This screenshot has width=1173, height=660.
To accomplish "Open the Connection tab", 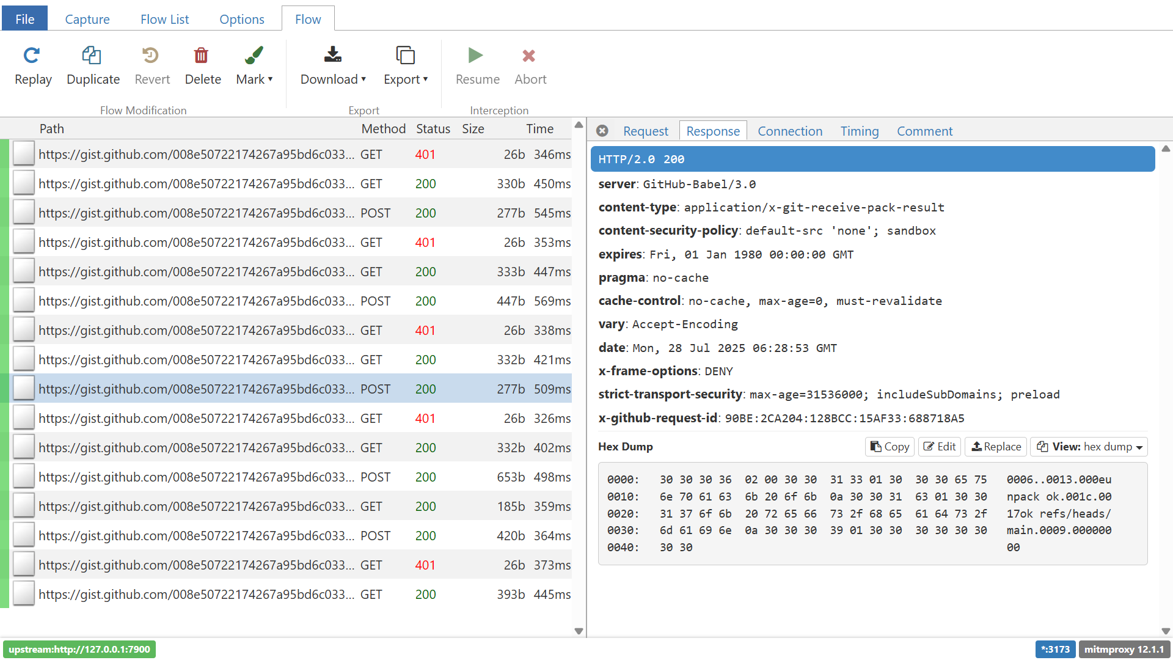I will point(790,131).
